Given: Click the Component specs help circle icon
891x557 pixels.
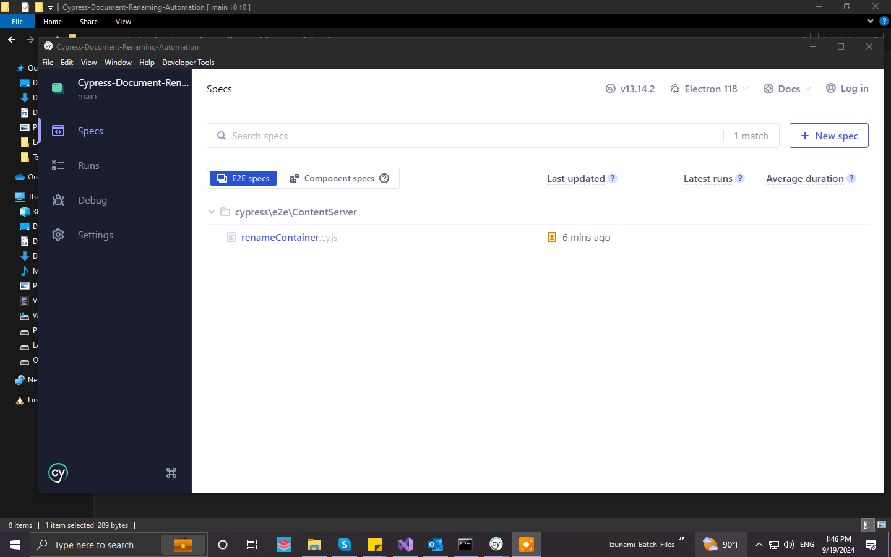Looking at the screenshot, I should coord(384,178).
